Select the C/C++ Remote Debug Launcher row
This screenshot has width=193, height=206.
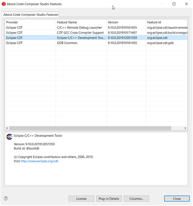point(96,28)
